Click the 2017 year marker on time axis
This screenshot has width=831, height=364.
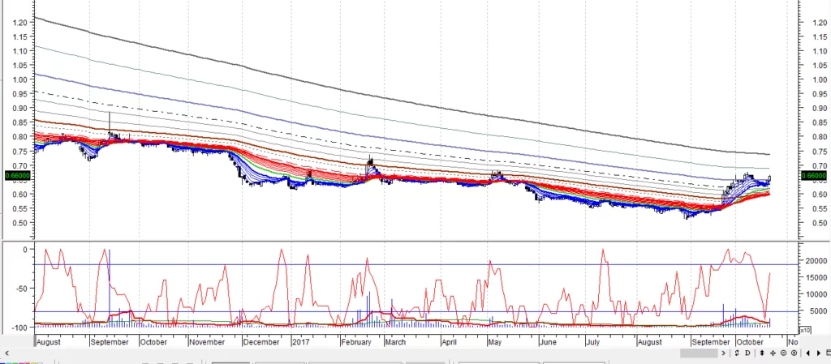coord(301,342)
